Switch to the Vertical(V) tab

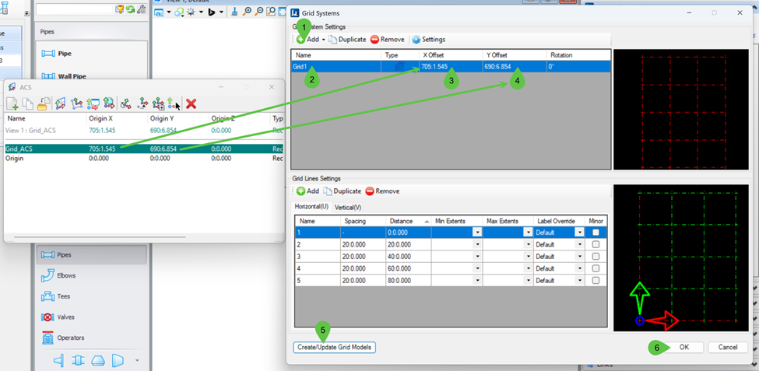[348, 207]
